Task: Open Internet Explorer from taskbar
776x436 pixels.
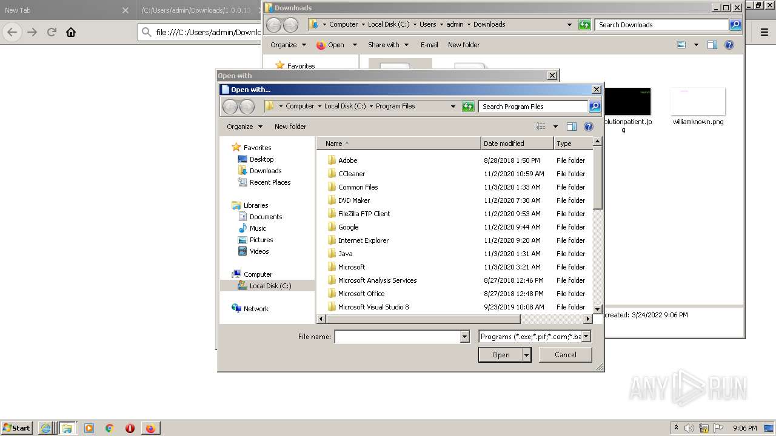Action: coord(45,428)
